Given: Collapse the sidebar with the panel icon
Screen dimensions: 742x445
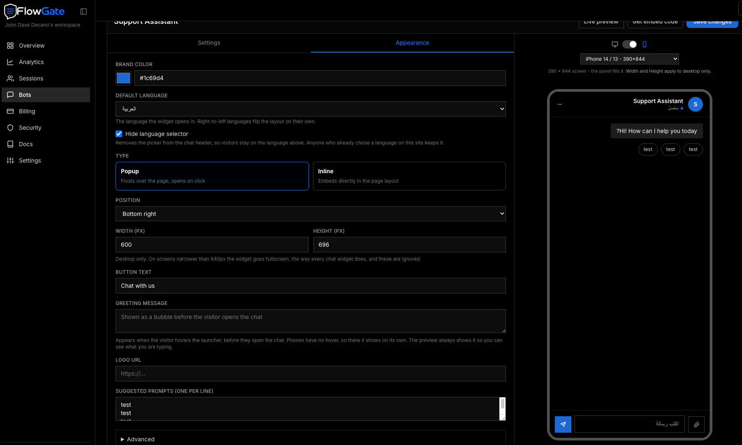Looking at the screenshot, I should tap(83, 11).
